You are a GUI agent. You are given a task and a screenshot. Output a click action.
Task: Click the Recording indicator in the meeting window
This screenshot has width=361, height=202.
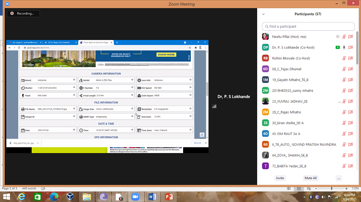click(x=23, y=13)
